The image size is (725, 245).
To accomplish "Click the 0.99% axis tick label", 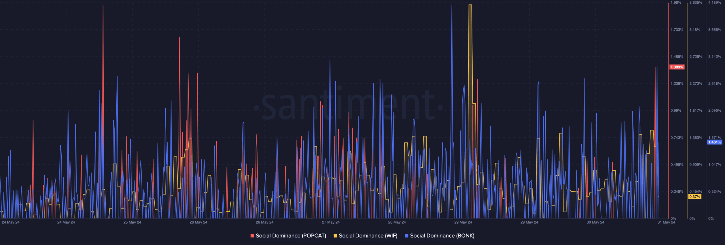I will coord(676,111).
